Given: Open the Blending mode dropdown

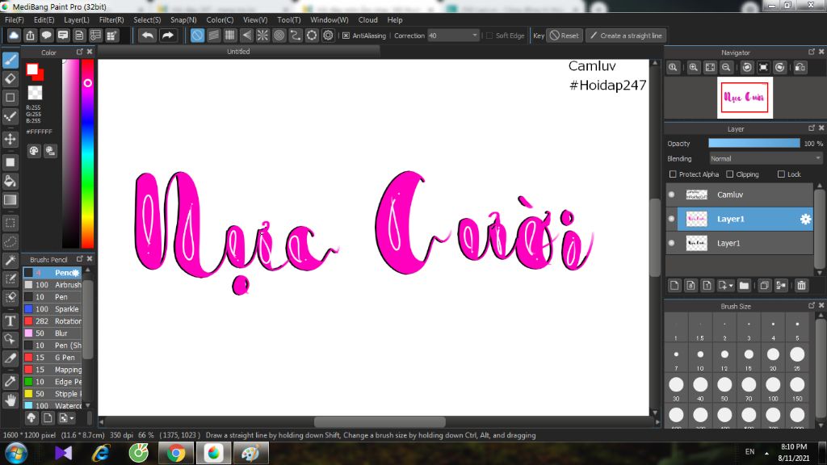Looking at the screenshot, I should (x=766, y=159).
